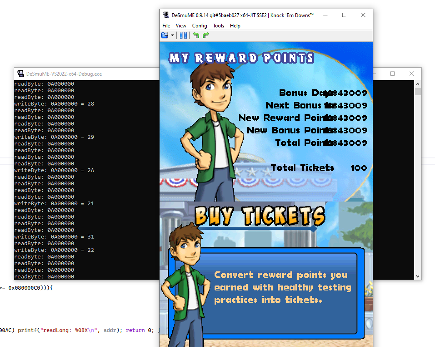
Task: Click 'return' keyword in the code editor
Action: 135,330
